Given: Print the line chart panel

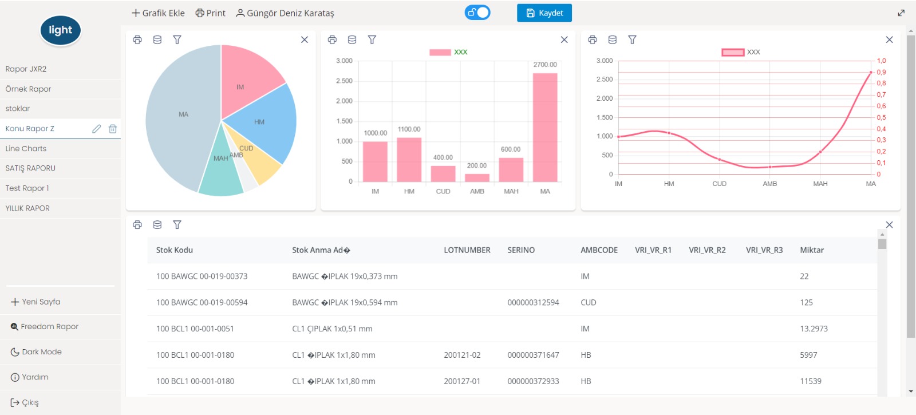Looking at the screenshot, I should tap(593, 39).
